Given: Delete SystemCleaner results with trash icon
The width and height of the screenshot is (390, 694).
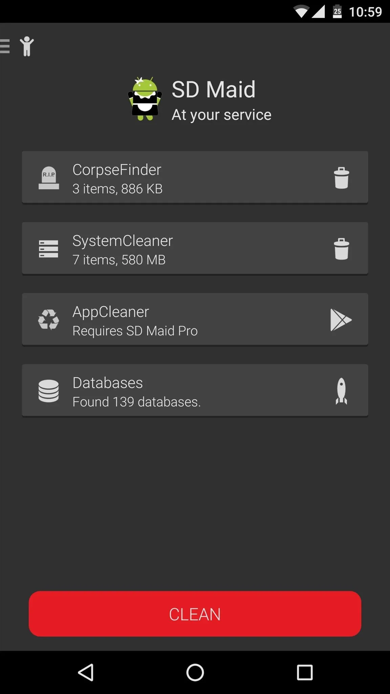Looking at the screenshot, I should click(x=341, y=249).
